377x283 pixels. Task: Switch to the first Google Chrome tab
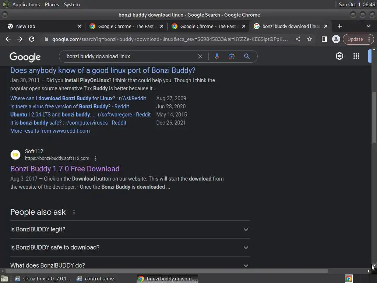pos(126,26)
